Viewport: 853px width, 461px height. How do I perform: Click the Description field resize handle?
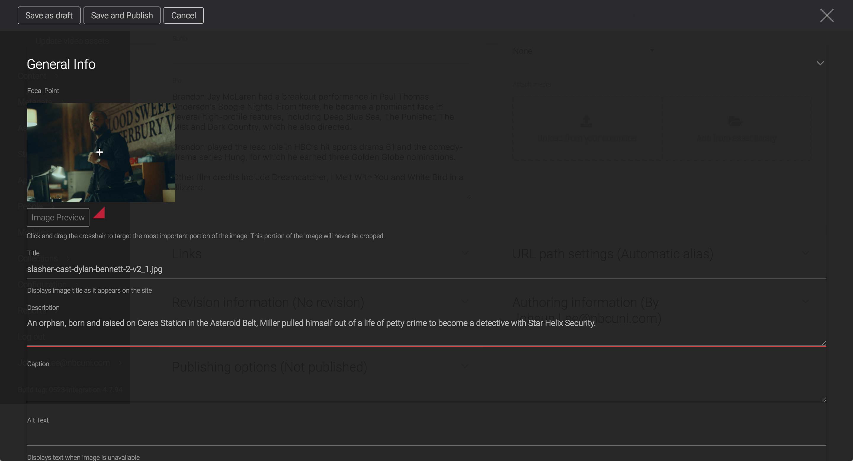[824, 343]
